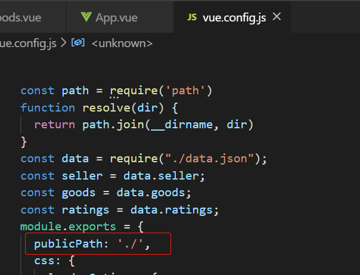Click the vue.config.js breadcrumb segment
Viewport: 360px width, 275px height.
28,44
